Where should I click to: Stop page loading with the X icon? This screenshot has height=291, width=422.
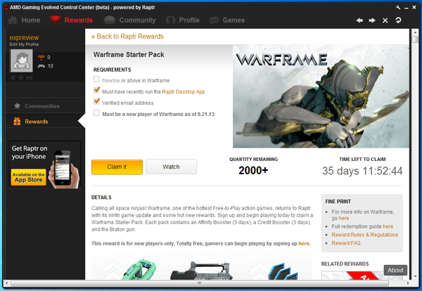[x=385, y=20]
